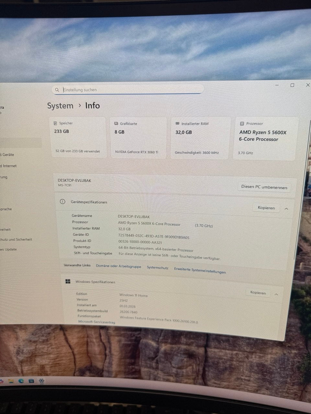Click the Grafikkarte card icon
Screen dimensions: 311x414
pos(116,124)
